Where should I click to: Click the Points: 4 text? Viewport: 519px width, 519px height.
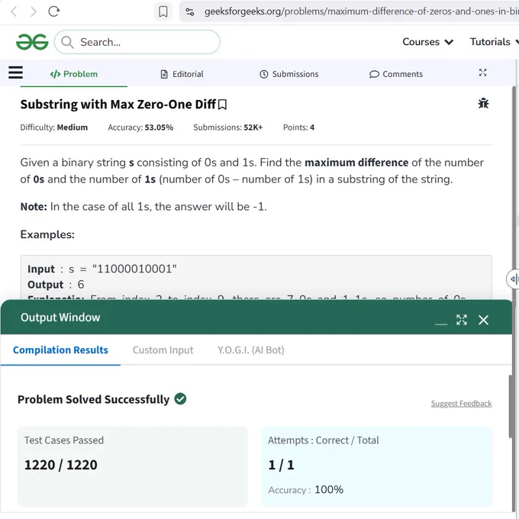click(298, 127)
